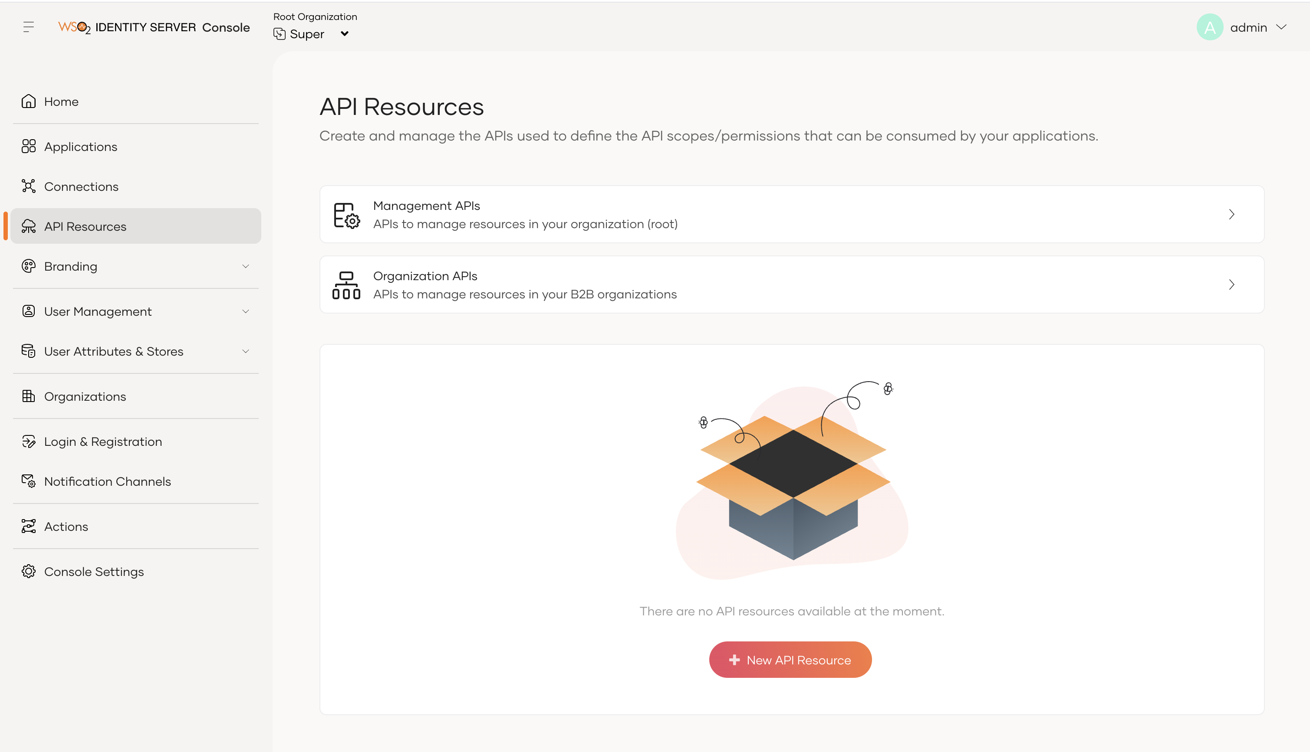Screen dimensions: 1310x752
Task: Click the Notification Channels envelope icon
Action: pyautogui.click(x=28, y=481)
